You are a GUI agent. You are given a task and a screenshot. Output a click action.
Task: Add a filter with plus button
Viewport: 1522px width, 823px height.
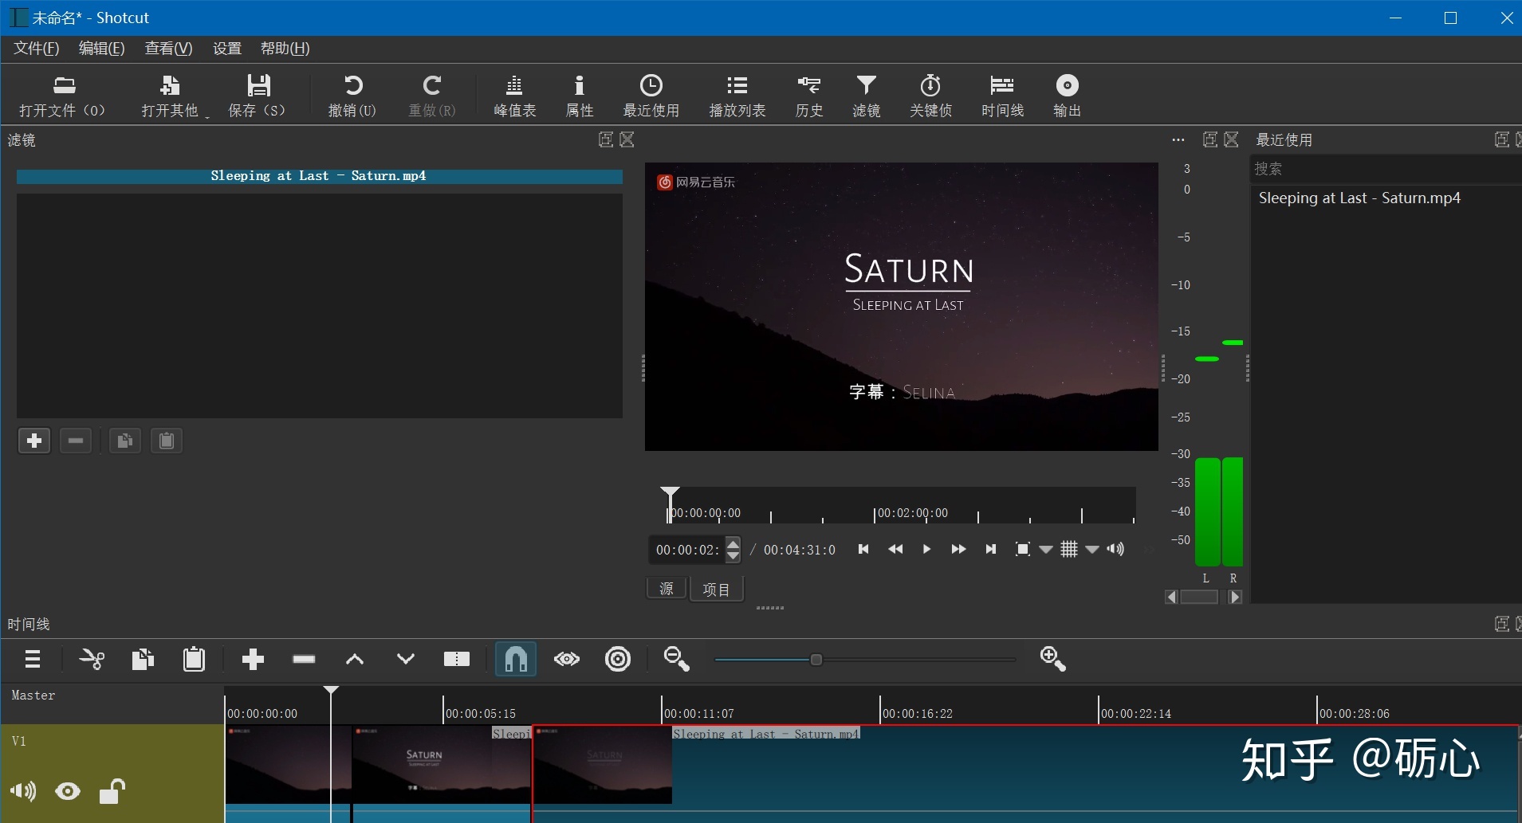[34, 441]
